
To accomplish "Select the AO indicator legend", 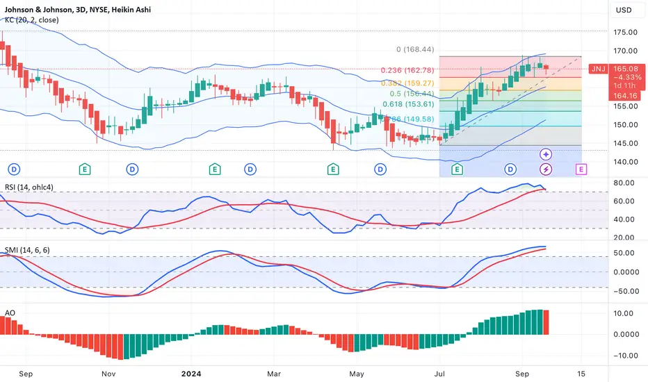I will point(10,313).
